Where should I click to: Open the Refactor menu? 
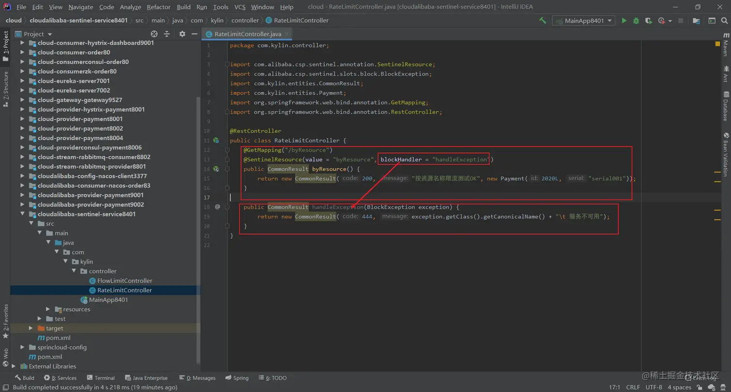[159, 7]
